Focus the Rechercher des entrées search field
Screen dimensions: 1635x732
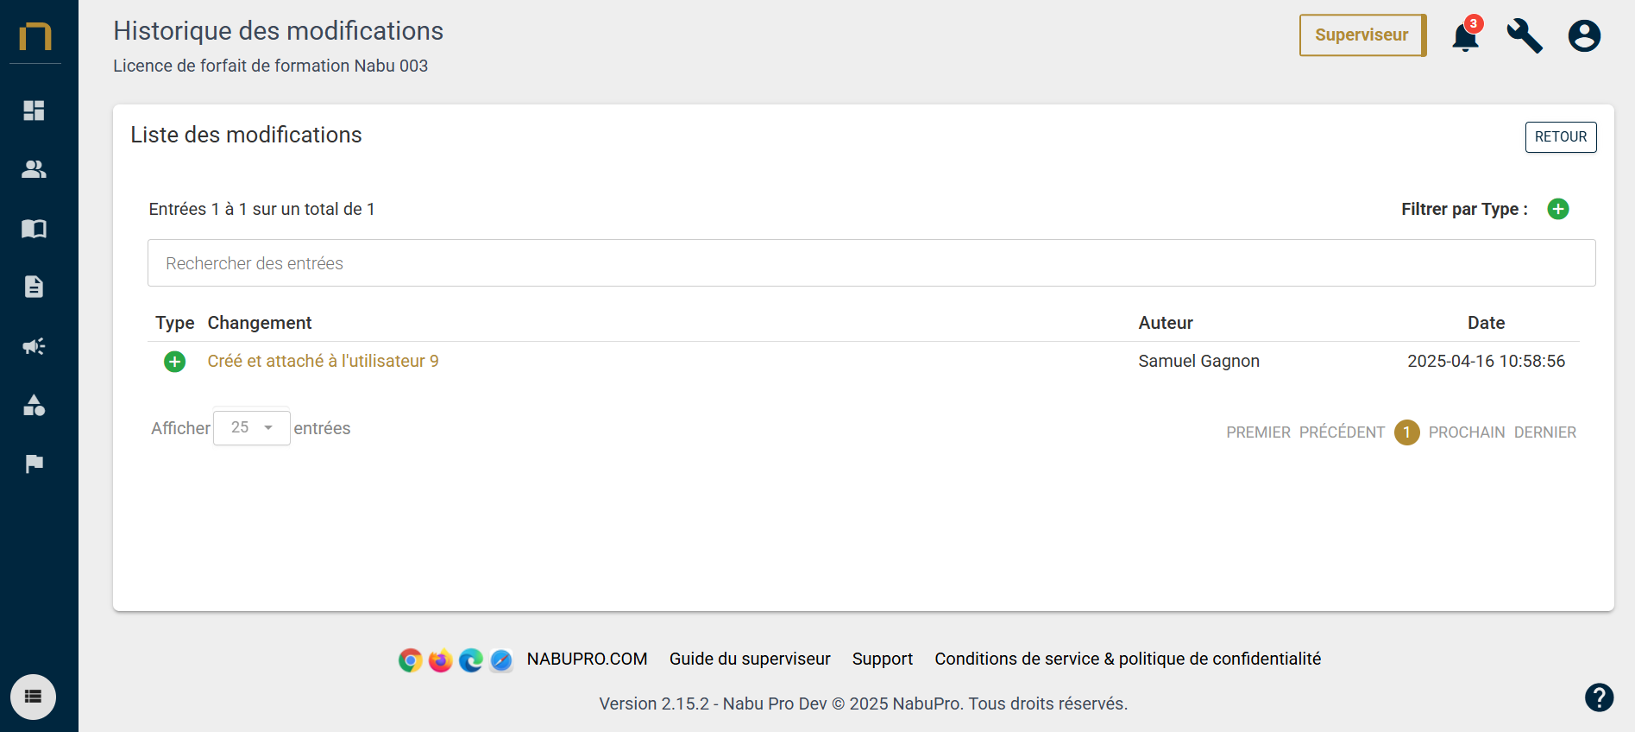[871, 263]
